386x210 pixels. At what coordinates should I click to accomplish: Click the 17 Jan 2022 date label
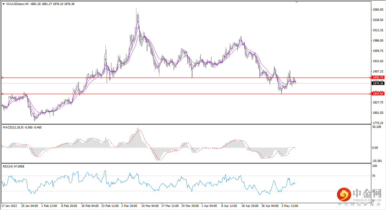point(9,206)
